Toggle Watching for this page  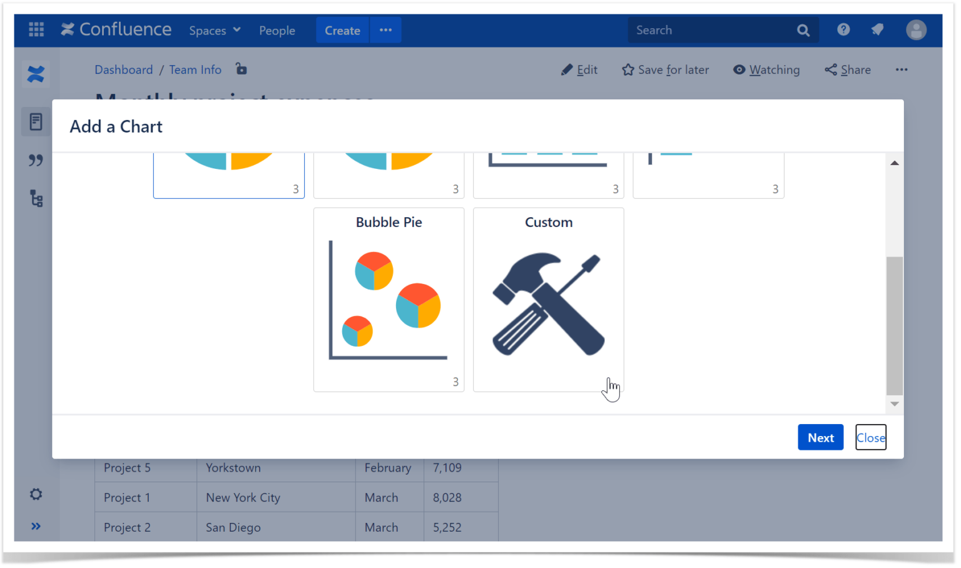(766, 69)
